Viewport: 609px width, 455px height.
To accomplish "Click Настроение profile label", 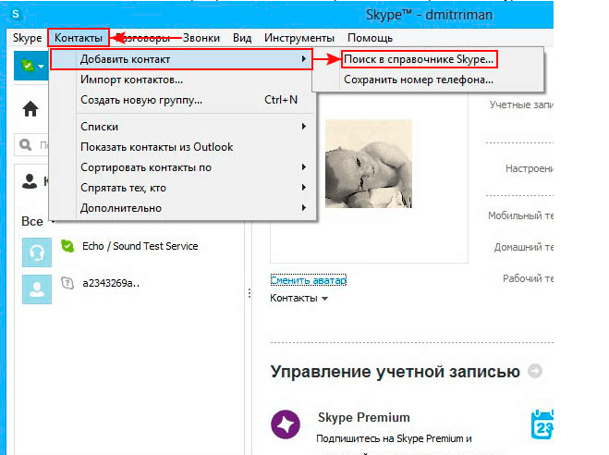I will [x=530, y=168].
